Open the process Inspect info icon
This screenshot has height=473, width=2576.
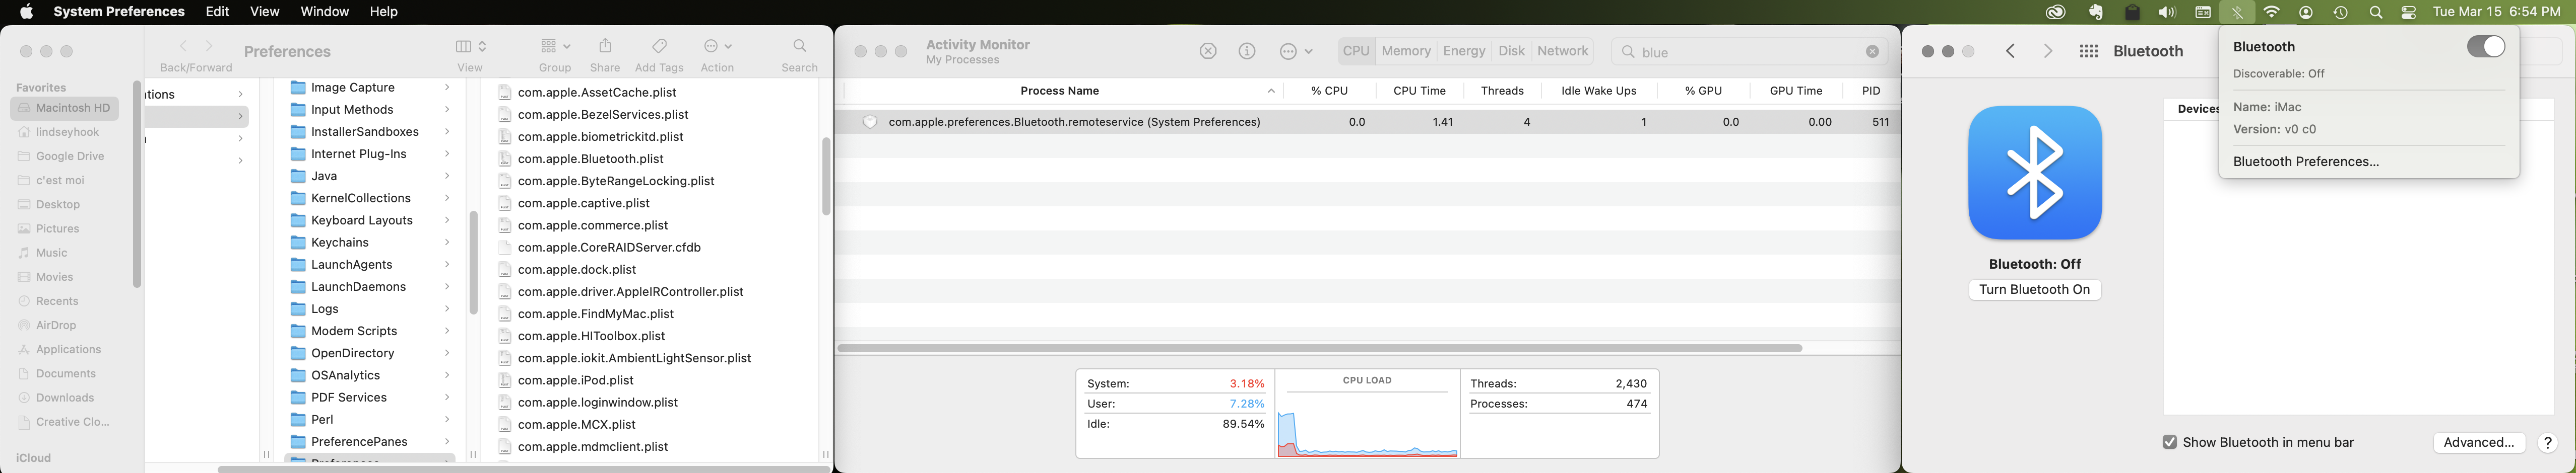(1247, 51)
